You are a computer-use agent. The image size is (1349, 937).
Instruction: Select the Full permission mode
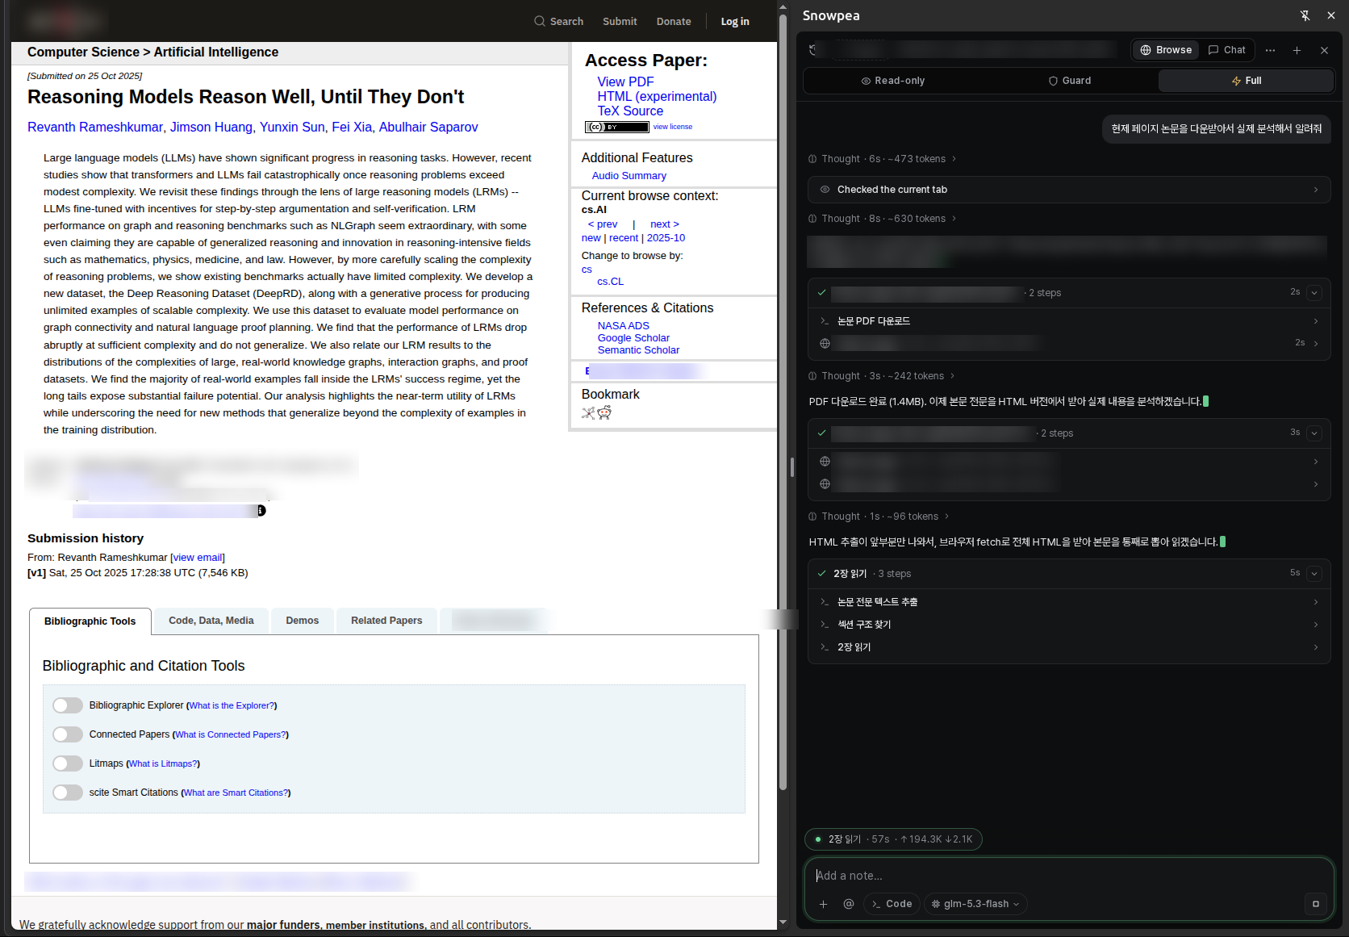(1246, 81)
